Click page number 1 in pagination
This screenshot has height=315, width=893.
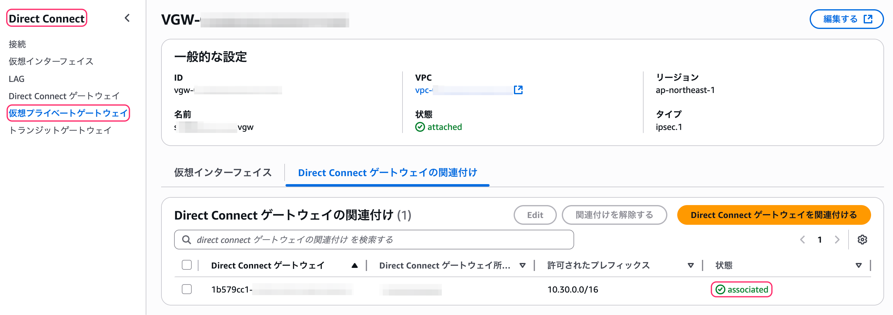tap(820, 240)
